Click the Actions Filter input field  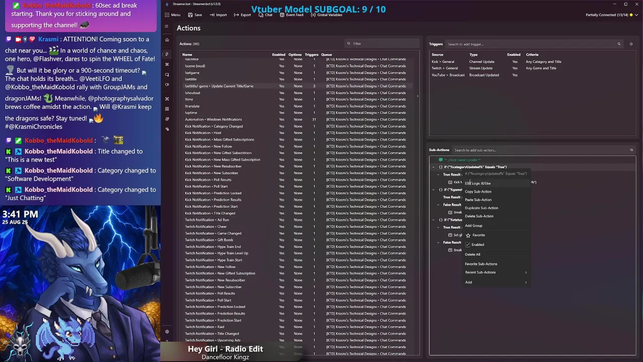click(x=382, y=44)
